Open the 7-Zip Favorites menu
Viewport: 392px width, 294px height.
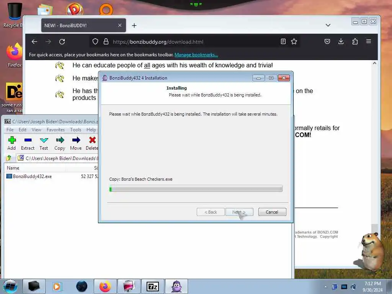click(56, 130)
